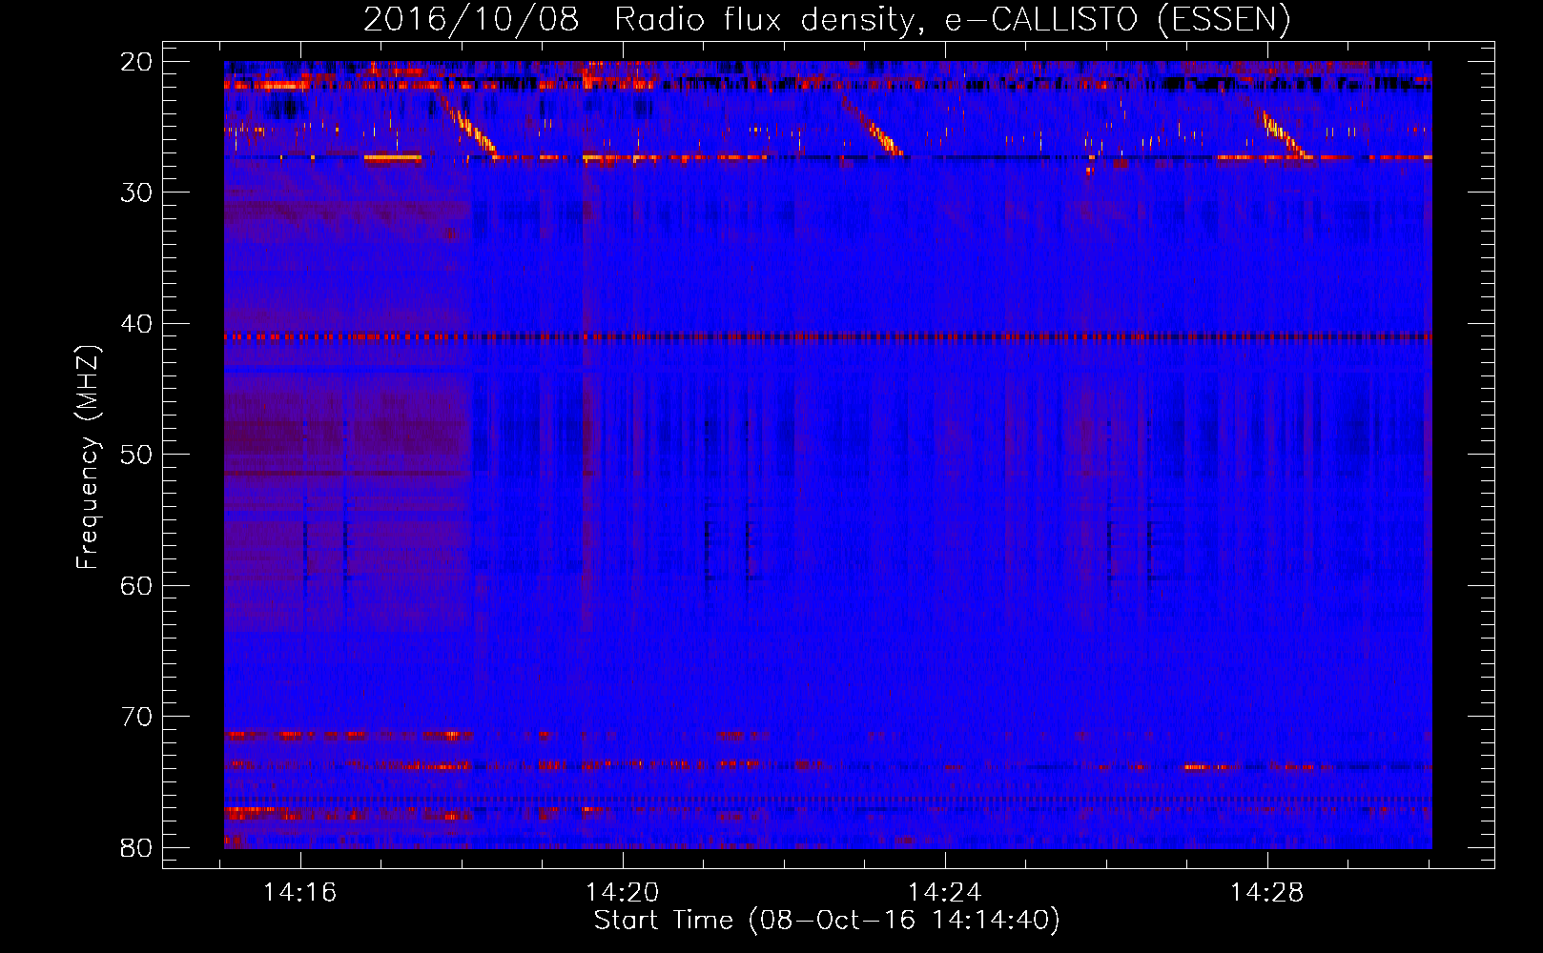Click the 40 MHz frequency tick label
Viewport: 1543px width, 953px height.
pos(136,324)
